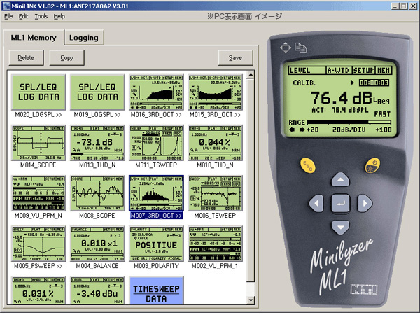This screenshot has width=420, height=315.
Task: Select the M004_BALANCE thumbnail
Action: point(97,244)
